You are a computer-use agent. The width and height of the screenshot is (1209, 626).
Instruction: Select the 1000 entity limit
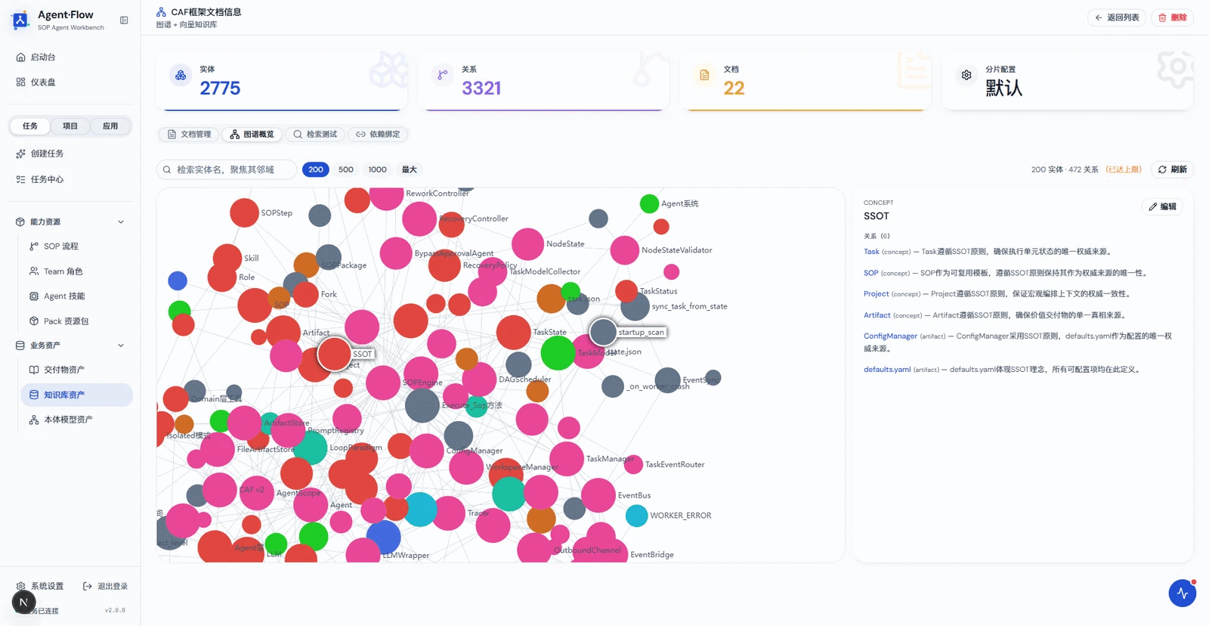(378, 169)
